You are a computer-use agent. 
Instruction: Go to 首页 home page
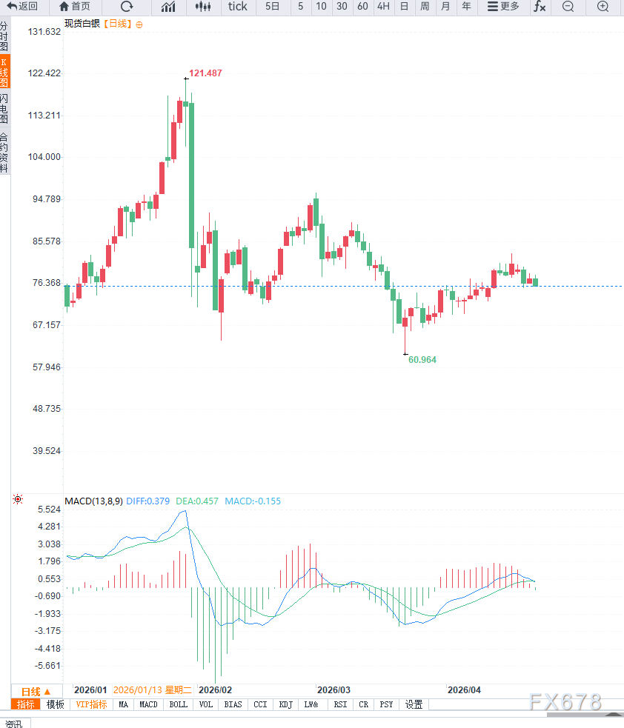(75, 7)
